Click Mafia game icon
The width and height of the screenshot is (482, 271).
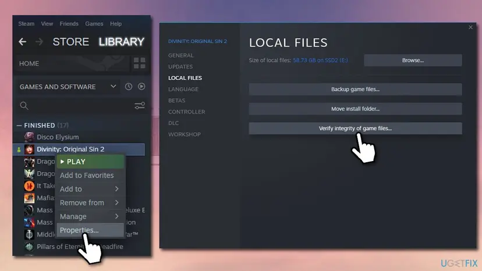pyautogui.click(x=29, y=198)
